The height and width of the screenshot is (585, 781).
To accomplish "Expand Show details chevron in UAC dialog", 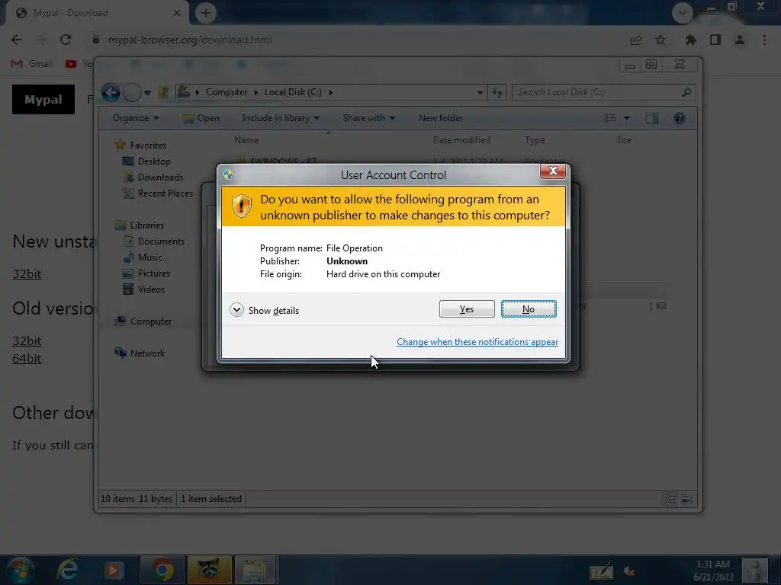I will point(236,310).
